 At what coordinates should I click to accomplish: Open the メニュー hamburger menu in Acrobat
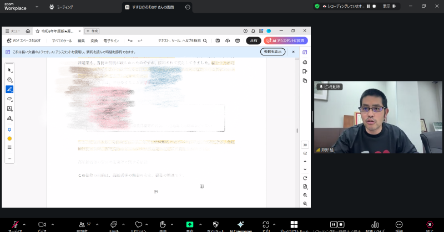click(x=13, y=31)
